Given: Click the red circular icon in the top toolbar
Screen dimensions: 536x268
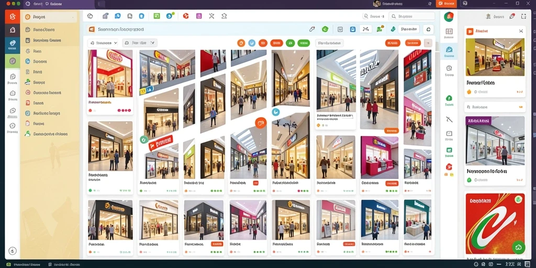Looking at the screenshot, I should tap(186, 16).
